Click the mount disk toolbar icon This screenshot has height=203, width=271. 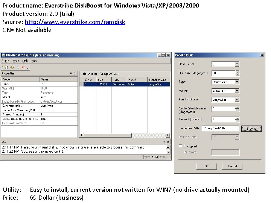12,67
